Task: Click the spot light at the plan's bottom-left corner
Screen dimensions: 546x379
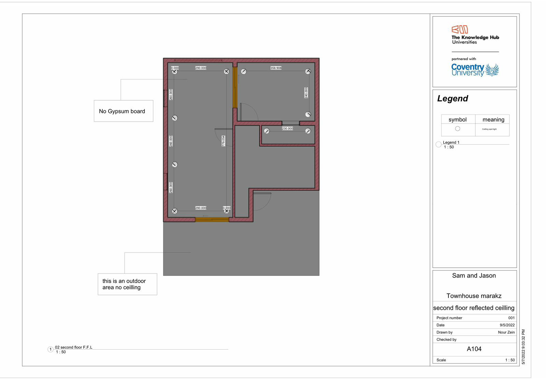Action: click(x=174, y=211)
